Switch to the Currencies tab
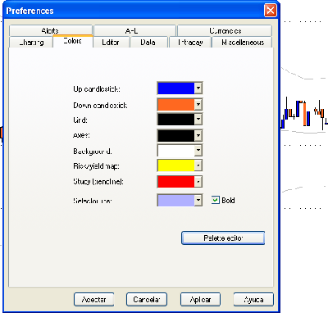The height and width of the screenshot is (317, 328). [225, 30]
